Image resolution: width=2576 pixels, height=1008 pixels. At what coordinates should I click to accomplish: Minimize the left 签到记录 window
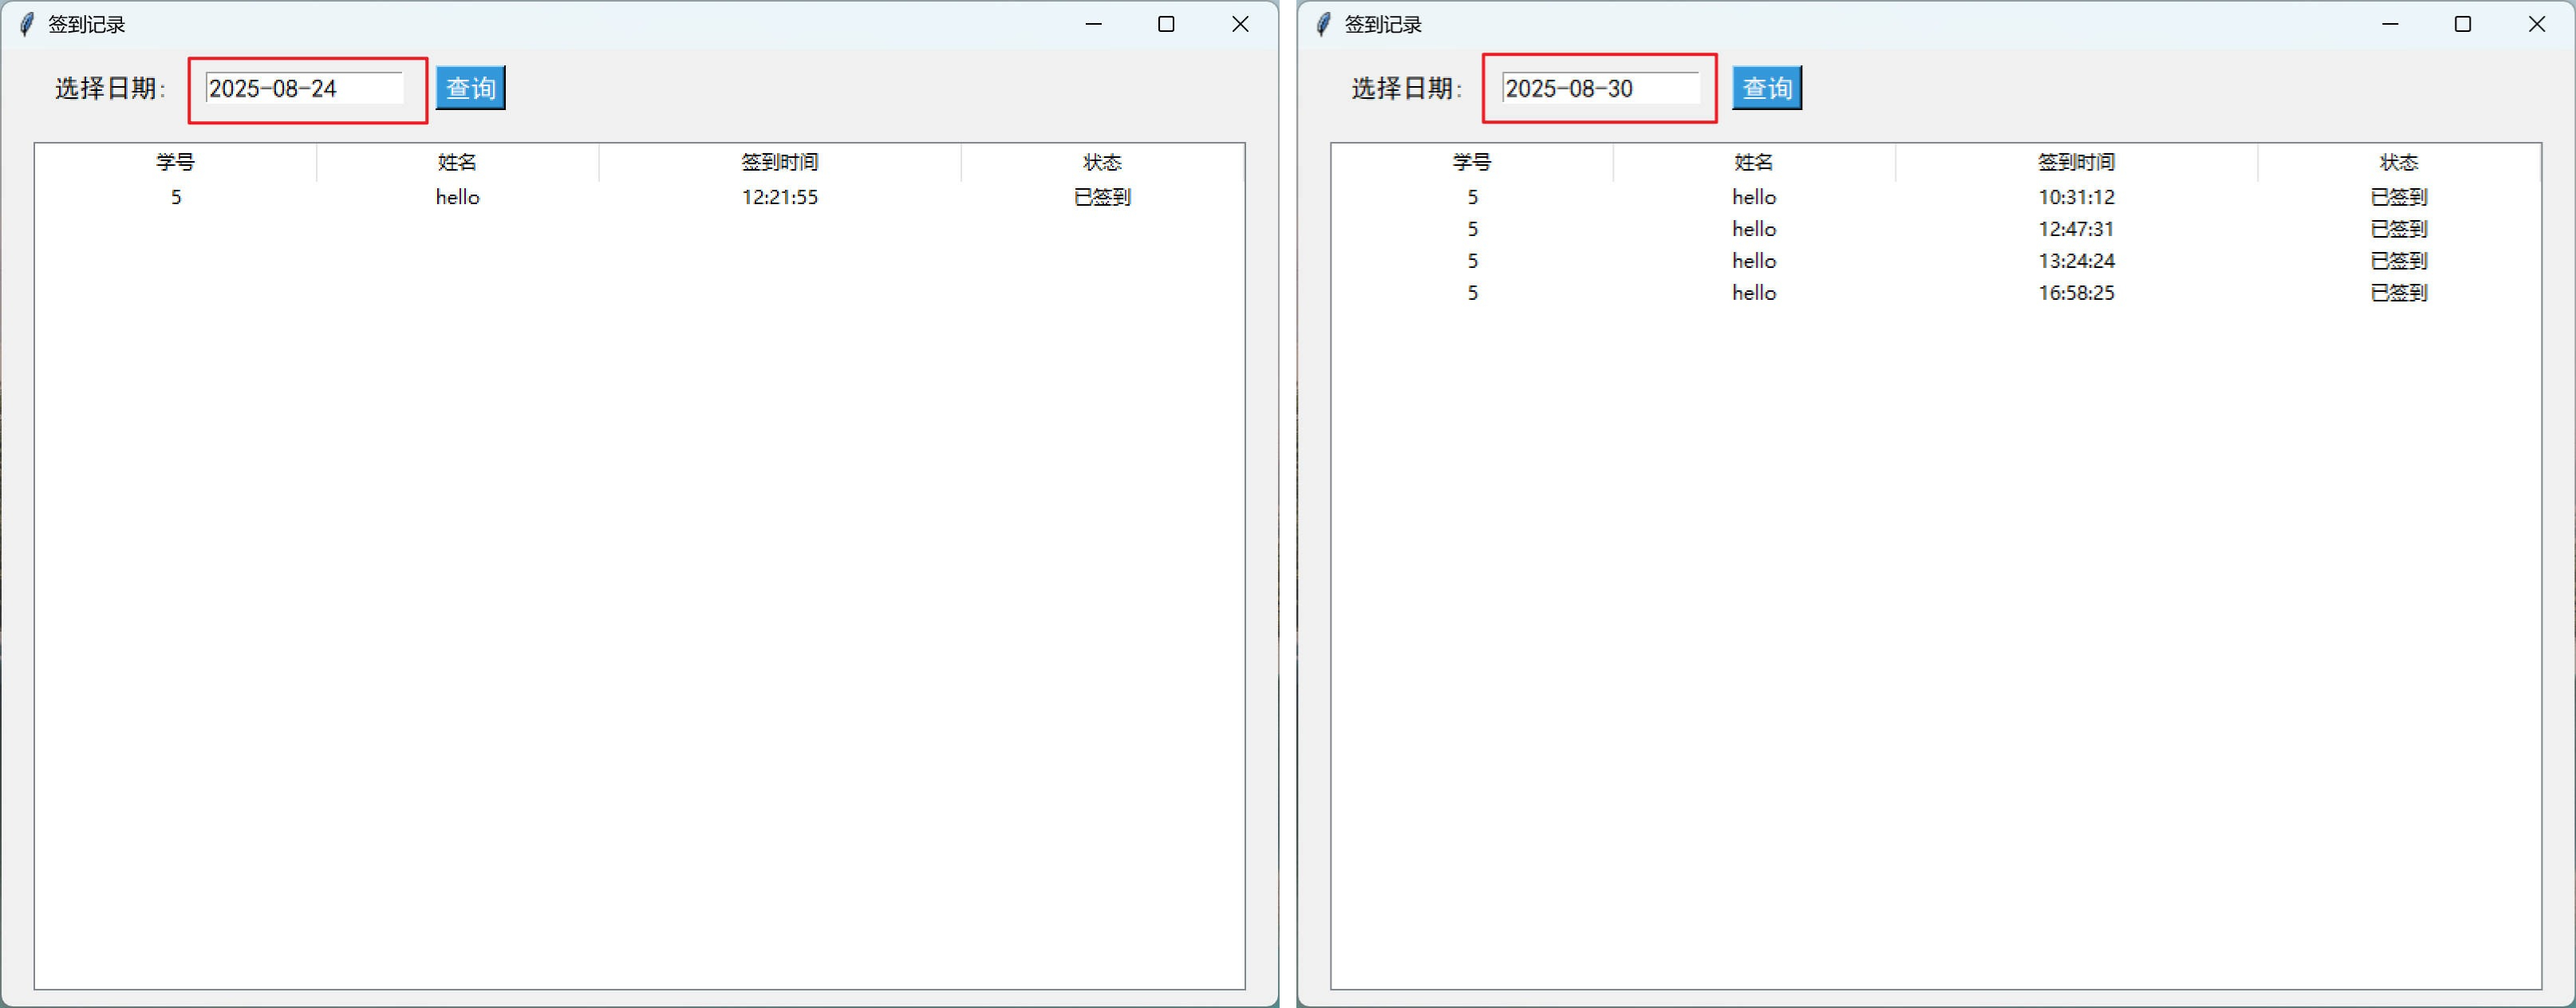(x=1093, y=24)
